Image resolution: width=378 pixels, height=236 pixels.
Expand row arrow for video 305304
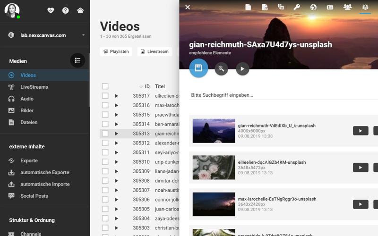tap(116, 219)
